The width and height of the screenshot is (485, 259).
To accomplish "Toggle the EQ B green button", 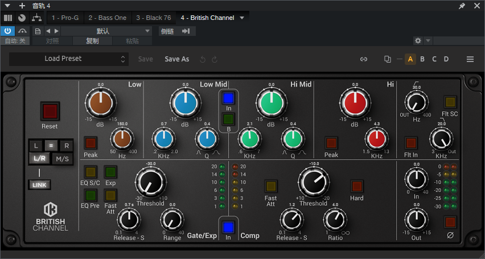I will point(229,119).
